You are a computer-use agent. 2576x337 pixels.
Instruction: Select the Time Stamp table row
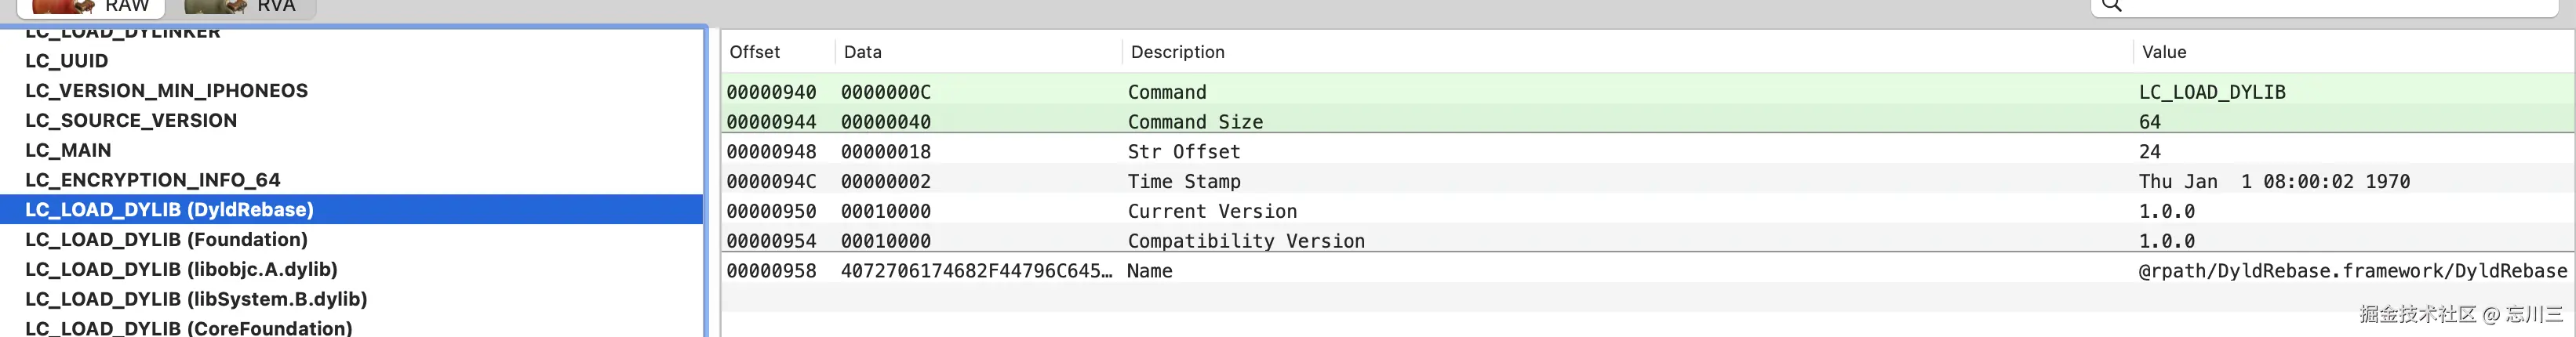click(x=1183, y=182)
